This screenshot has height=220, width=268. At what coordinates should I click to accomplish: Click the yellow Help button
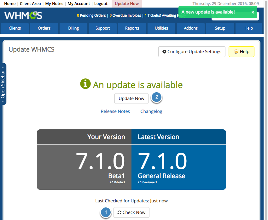pyautogui.click(x=241, y=52)
